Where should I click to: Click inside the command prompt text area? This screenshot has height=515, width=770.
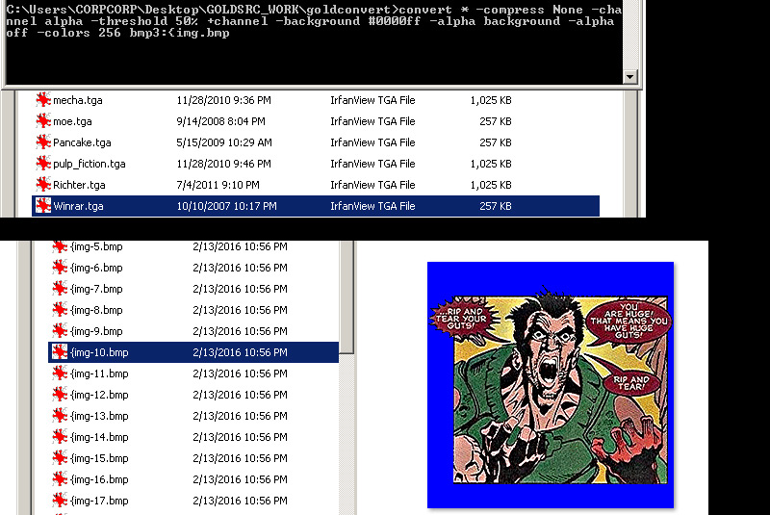click(x=315, y=43)
